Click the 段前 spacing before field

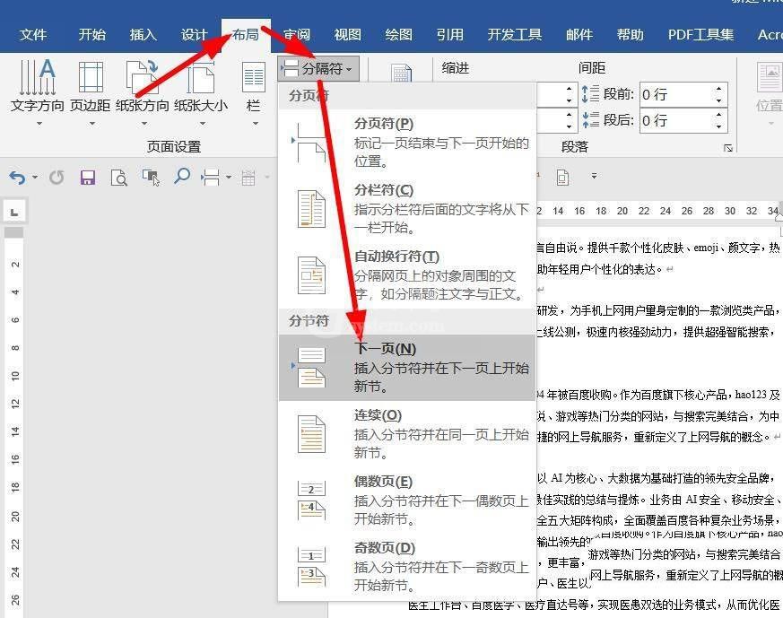pos(676,94)
